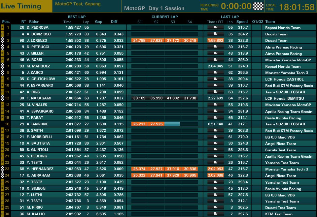Click the P pit marker in P. Espargaro's row

(2, 86)
